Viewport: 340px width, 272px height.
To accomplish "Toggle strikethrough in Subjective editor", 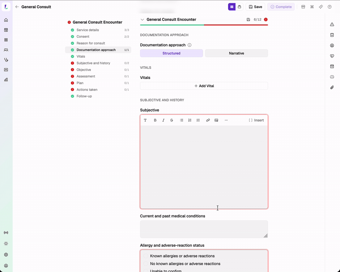I will click(x=172, y=120).
